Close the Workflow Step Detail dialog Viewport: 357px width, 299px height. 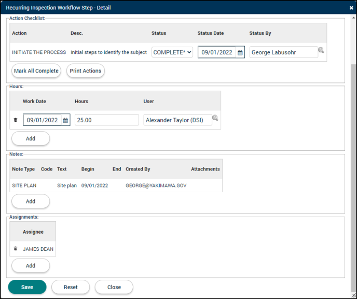(x=351, y=8)
